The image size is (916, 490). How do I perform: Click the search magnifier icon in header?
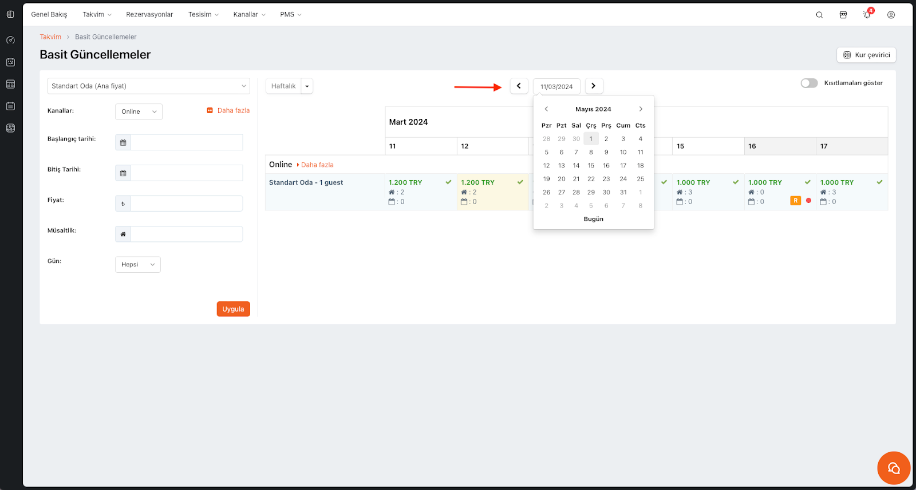coord(819,15)
